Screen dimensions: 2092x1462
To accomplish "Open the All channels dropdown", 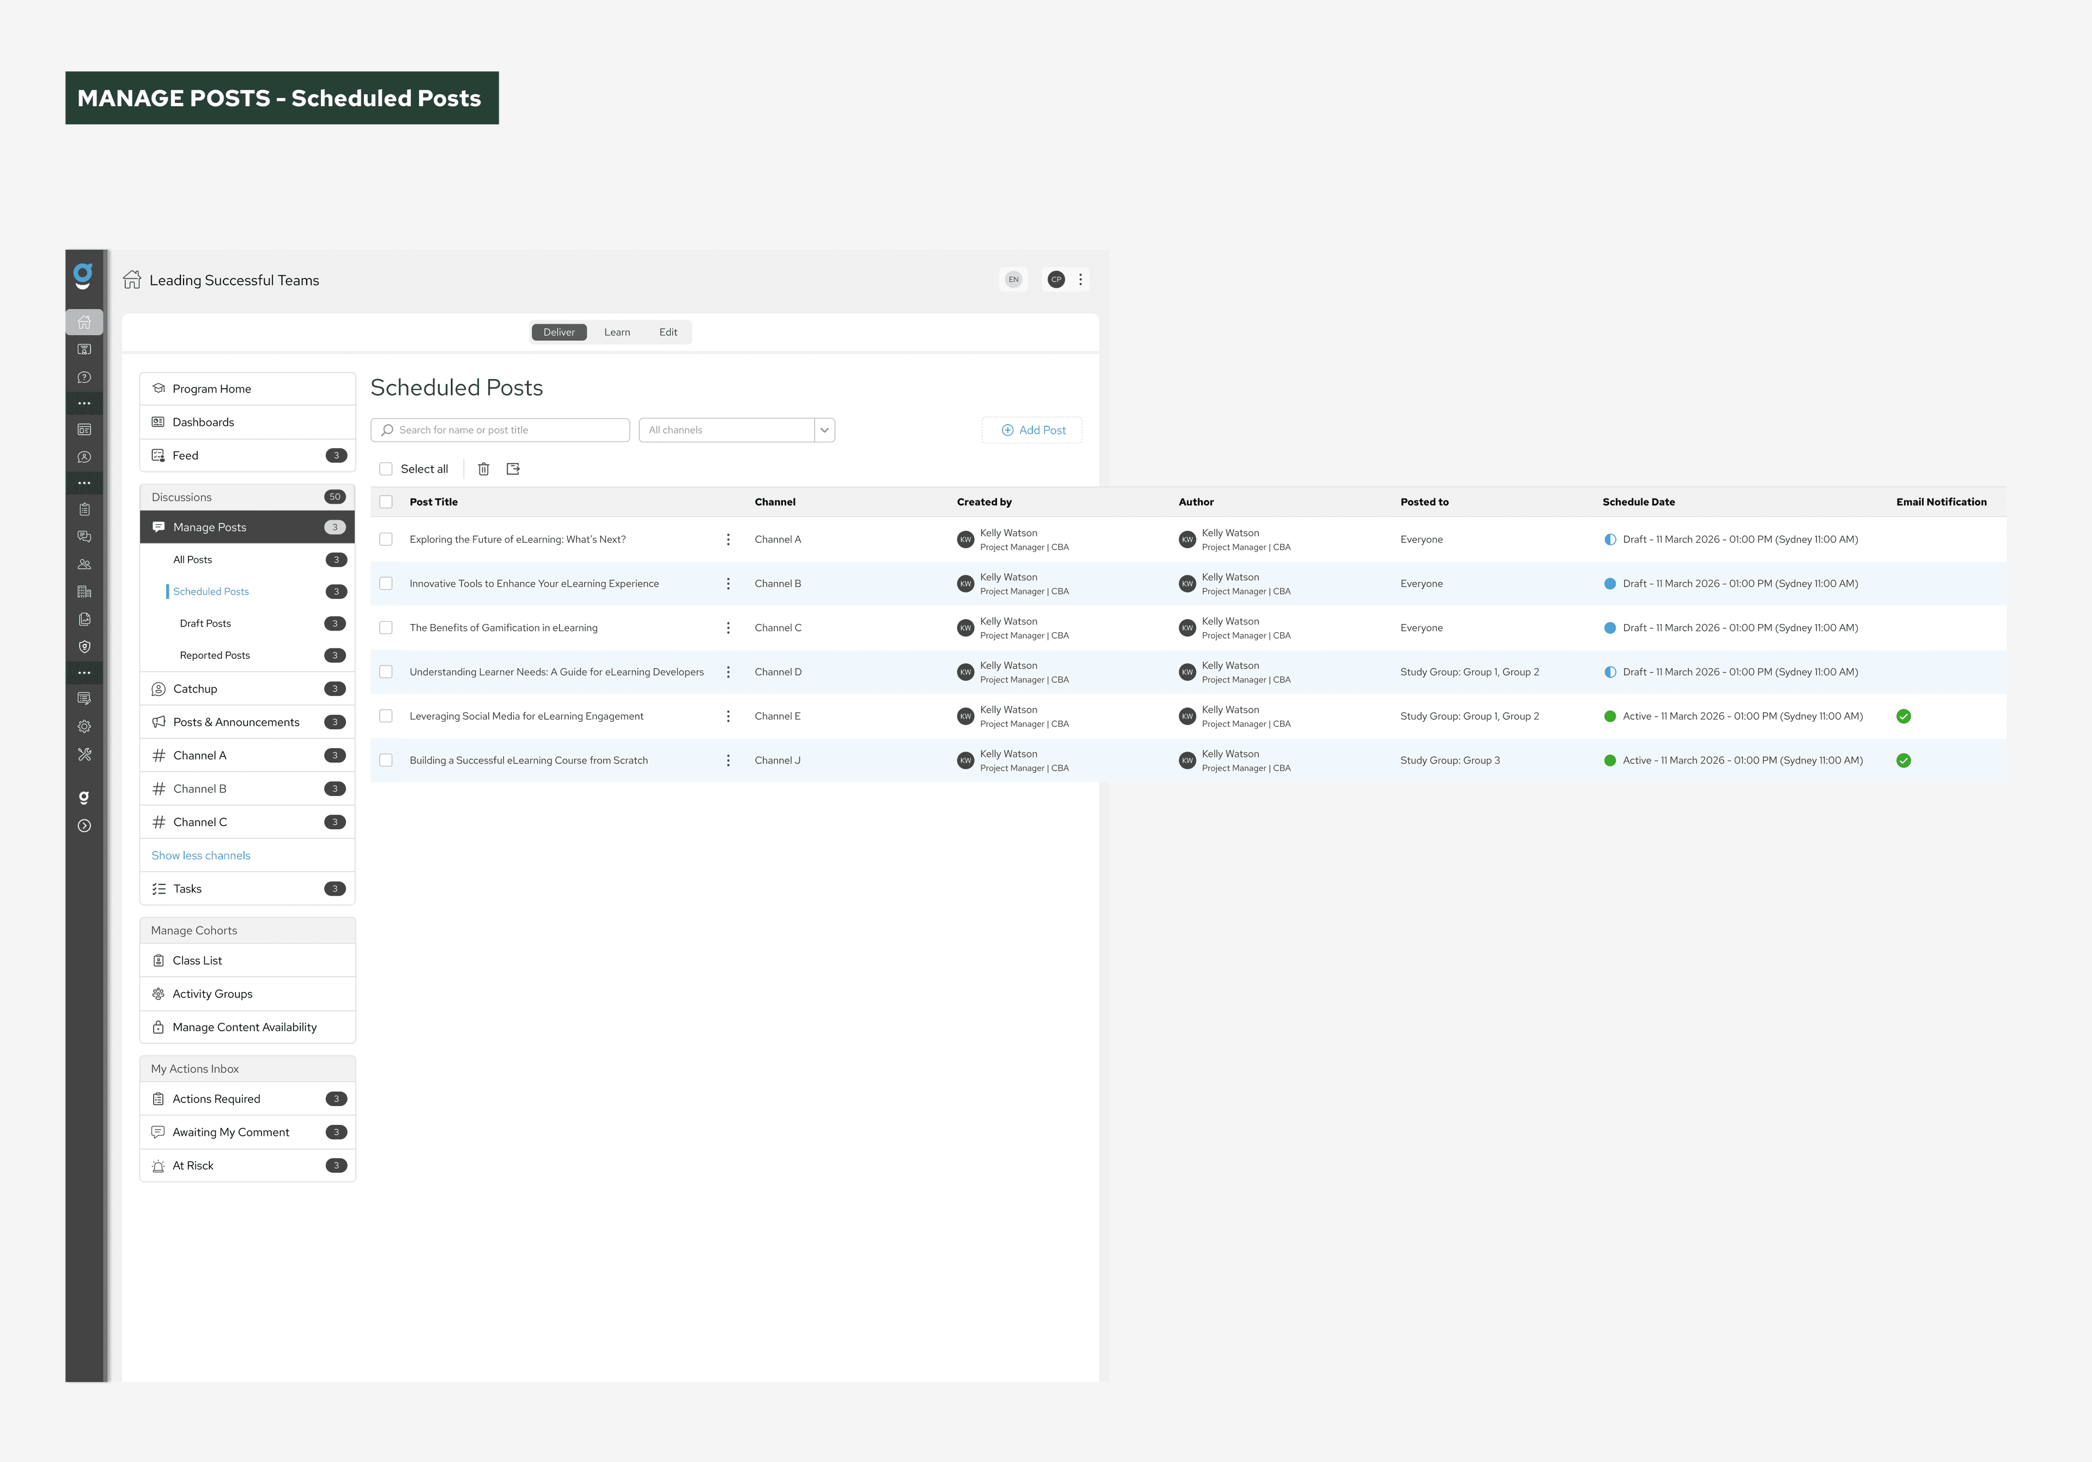I will point(737,430).
